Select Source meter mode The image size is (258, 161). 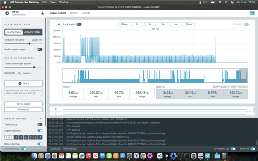pyautogui.click(x=14, y=32)
